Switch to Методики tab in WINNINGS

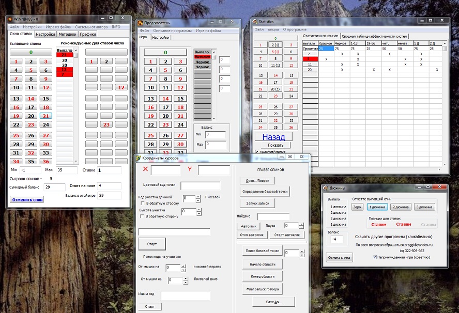(68, 34)
